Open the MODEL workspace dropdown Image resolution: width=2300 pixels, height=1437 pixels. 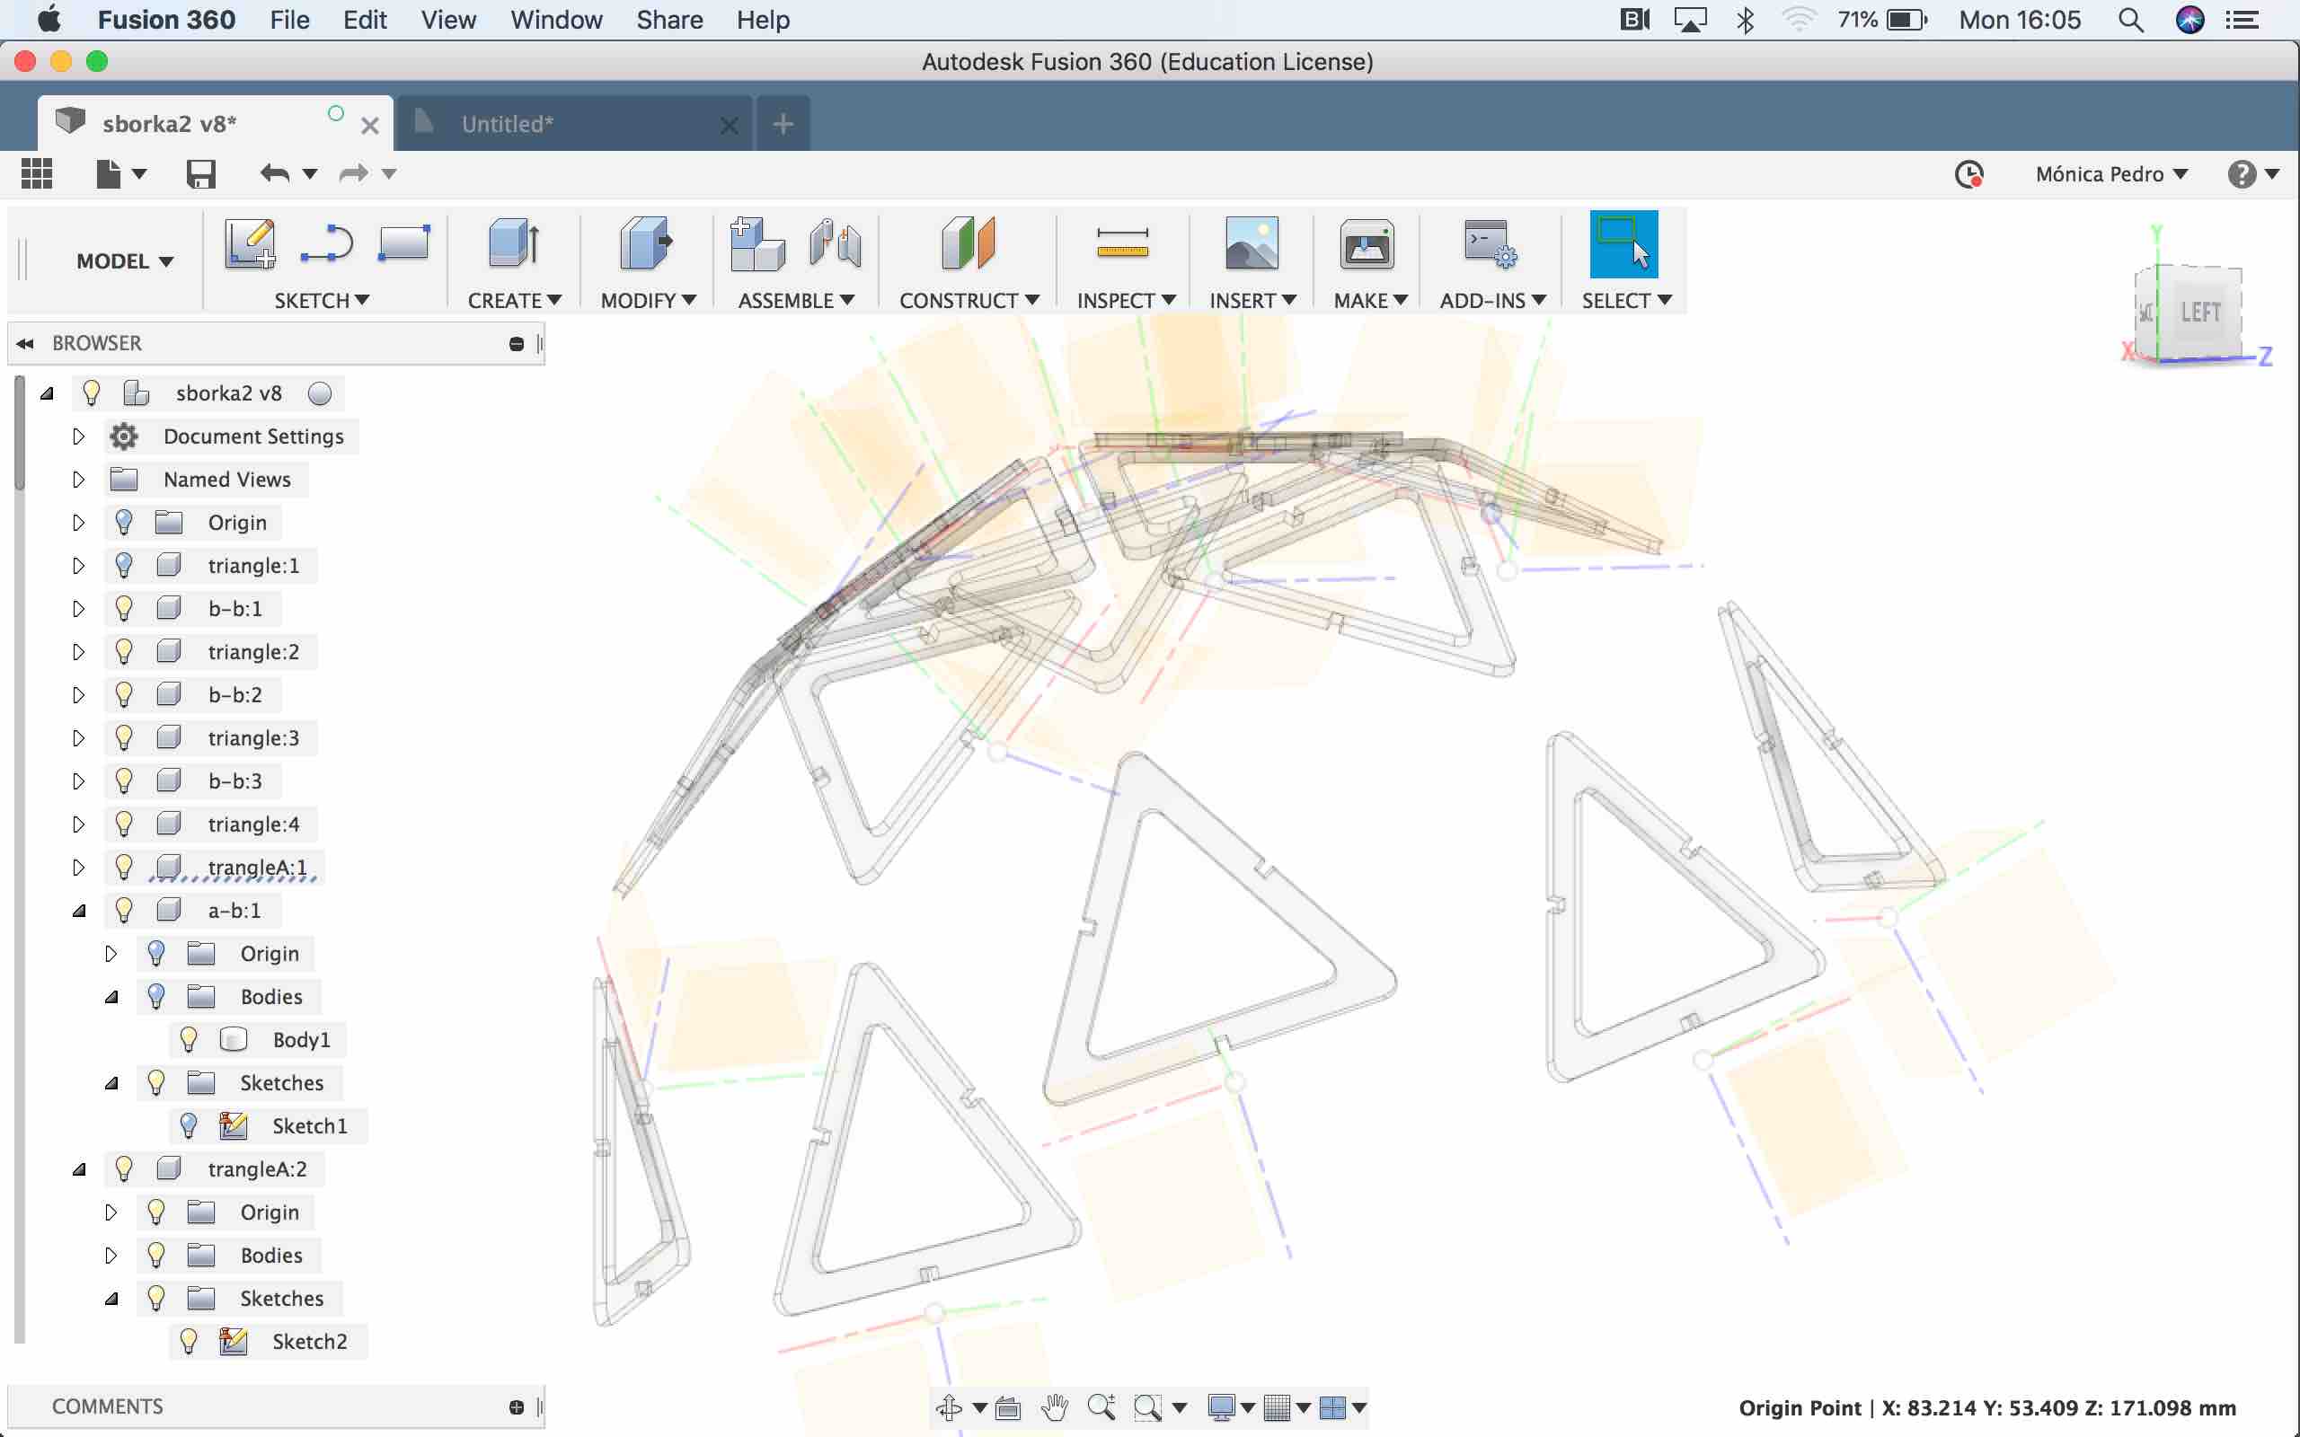(125, 260)
